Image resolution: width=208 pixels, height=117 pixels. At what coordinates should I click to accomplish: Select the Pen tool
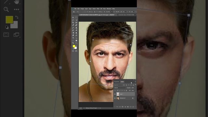point(76,35)
